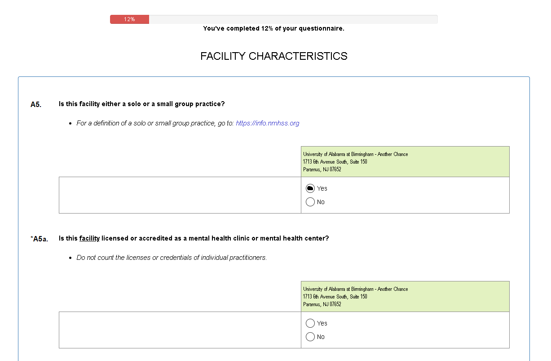
Task: Click the red 12% filled progress bar segment
Action: click(x=129, y=19)
